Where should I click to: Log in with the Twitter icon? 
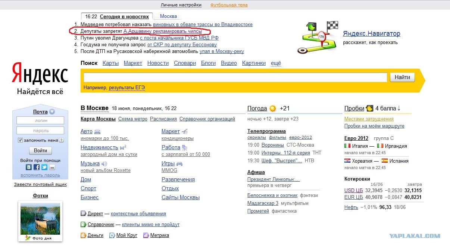(x=44, y=167)
